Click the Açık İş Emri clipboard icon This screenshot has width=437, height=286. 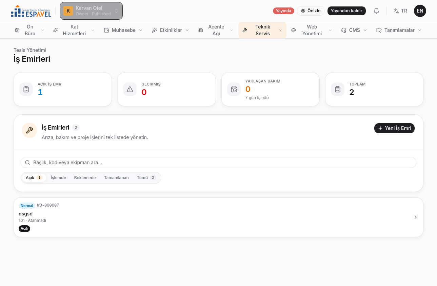(26, 89)
